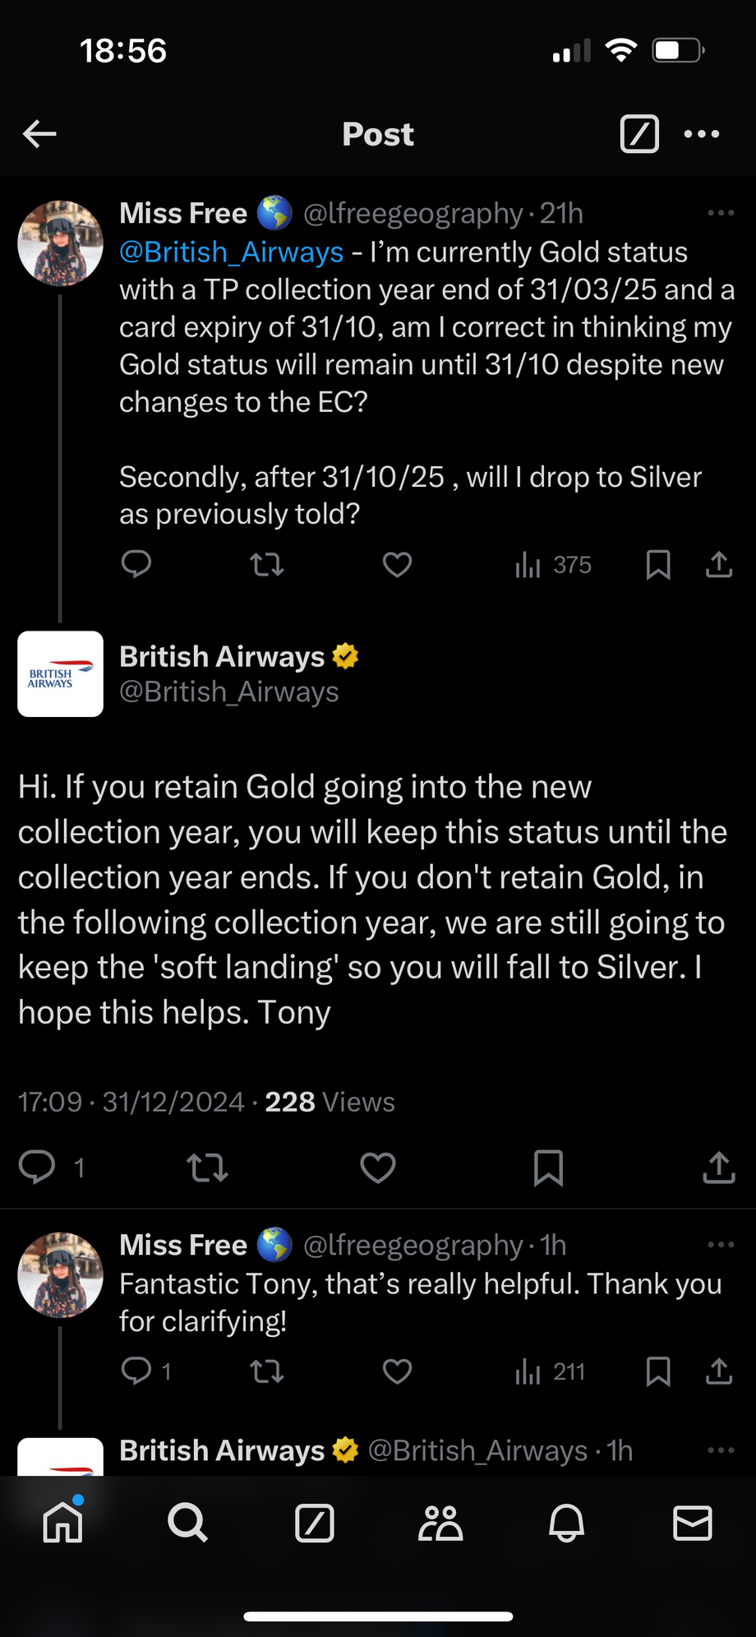Share Miss Free's original Gold status post
Screen dimensions: 756x1637
[x=719, y=565]
